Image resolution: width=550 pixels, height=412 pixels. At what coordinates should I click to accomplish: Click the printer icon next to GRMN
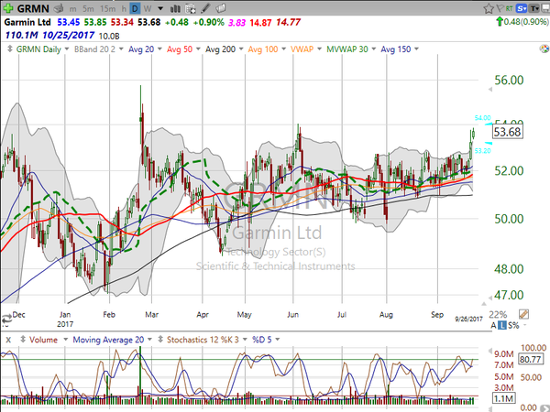(x=59, y=8)
